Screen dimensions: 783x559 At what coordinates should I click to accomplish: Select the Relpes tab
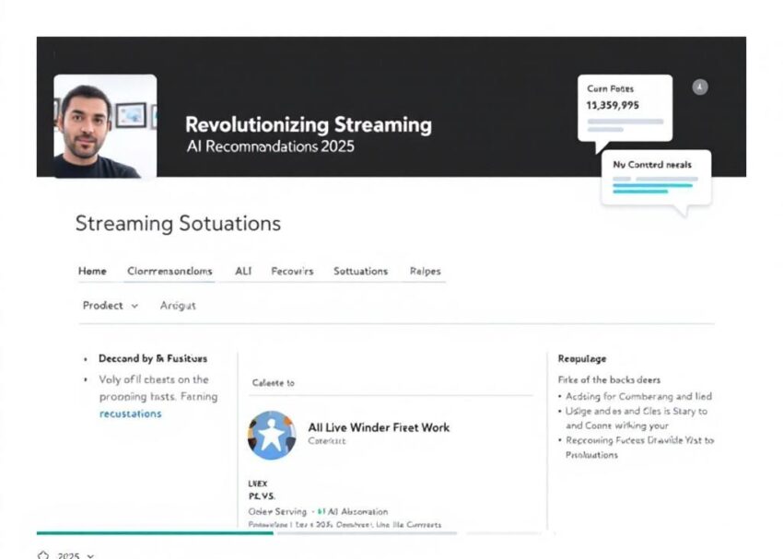pyautogui.click(x=425, y=271)
